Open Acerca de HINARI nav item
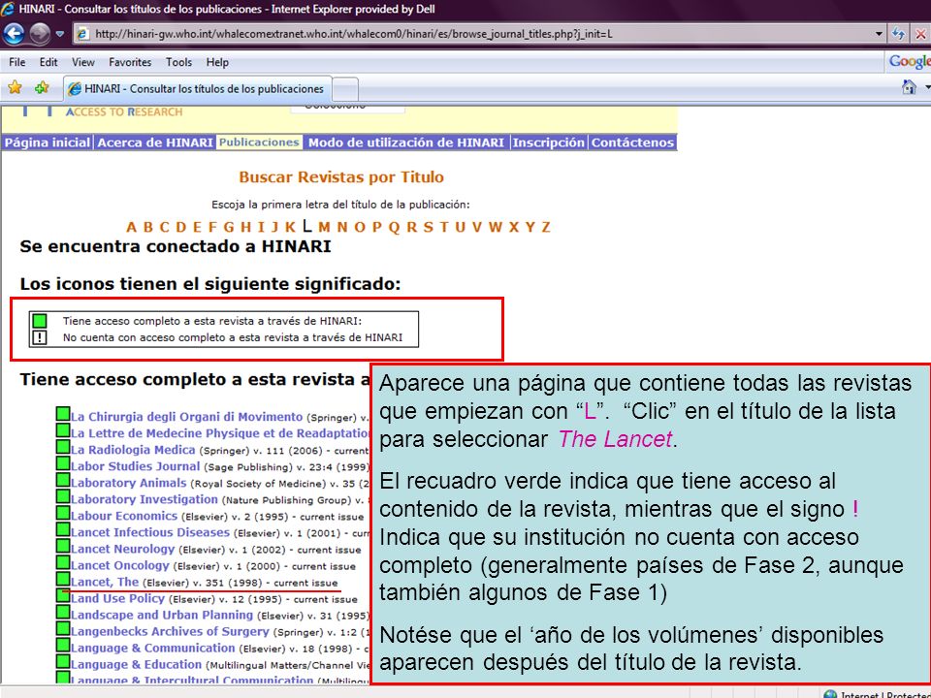The width and height of the screenshot is (931, 698). coord(155,143)
